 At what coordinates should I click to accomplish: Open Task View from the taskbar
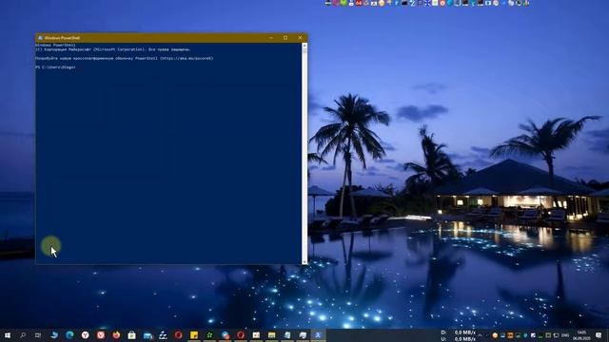pyautogui.click(x=38, y=335)
